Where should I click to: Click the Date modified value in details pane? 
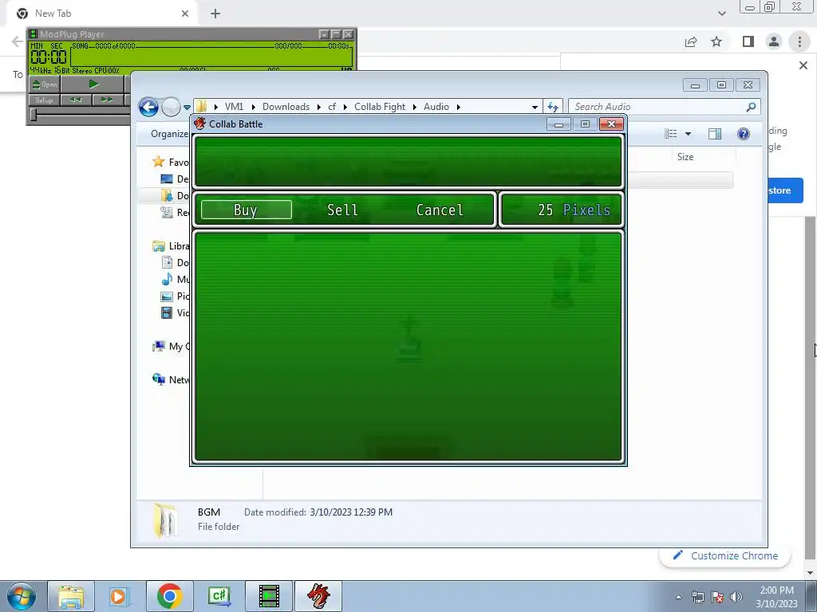coord(351,512)
